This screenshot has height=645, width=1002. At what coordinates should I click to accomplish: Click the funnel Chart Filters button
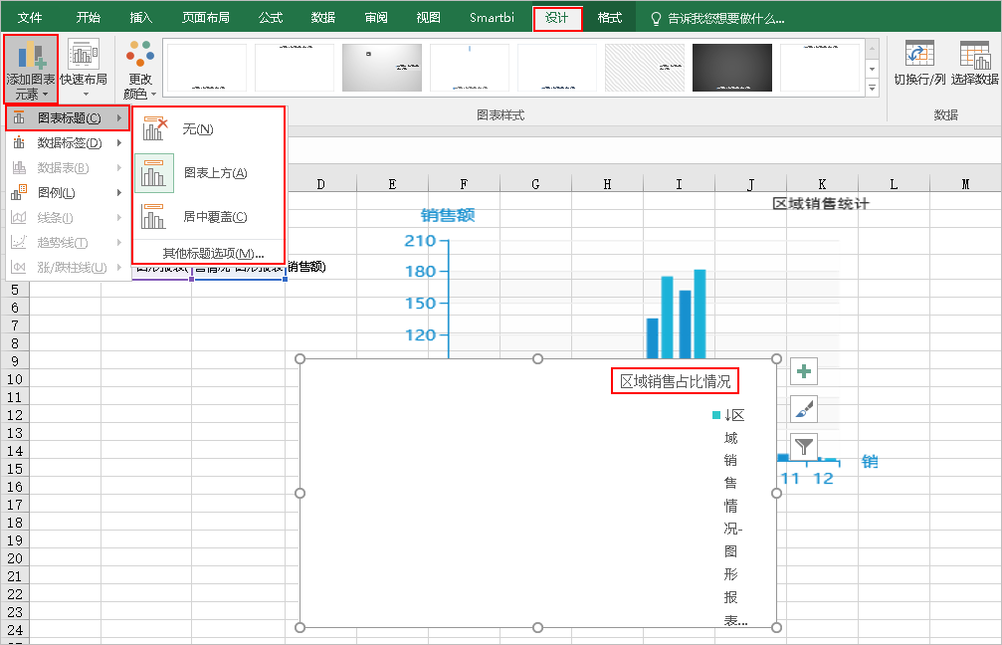804,446
